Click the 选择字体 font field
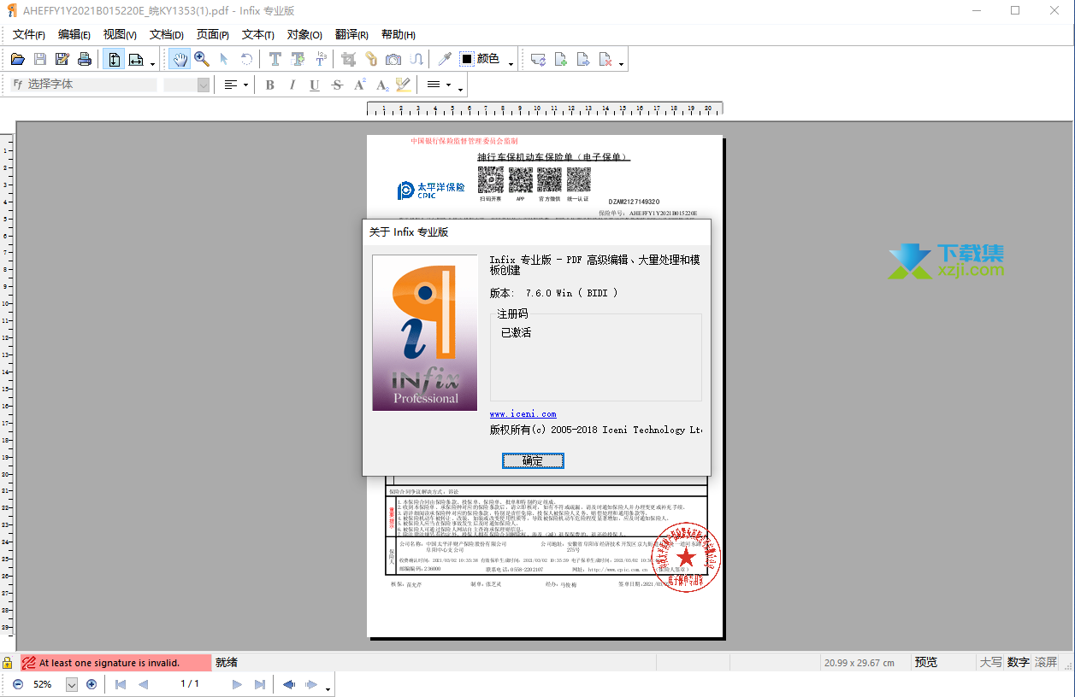The width and height of the screenshot is (1075, 697). pyautogui.click(x=84, y=85)
